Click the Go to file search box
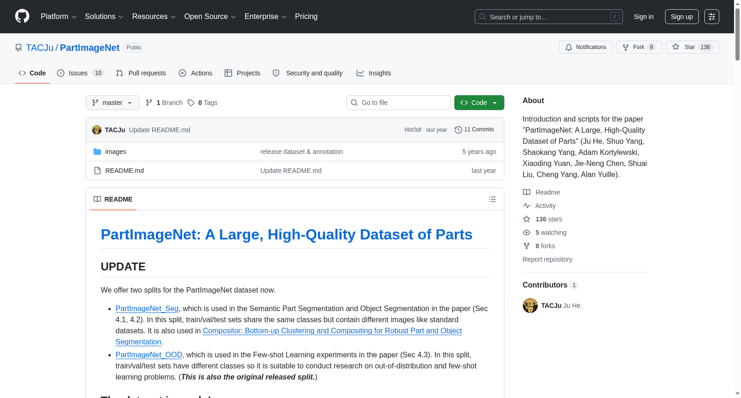Viewport: 741px width, 398px height. click(398, 103)
